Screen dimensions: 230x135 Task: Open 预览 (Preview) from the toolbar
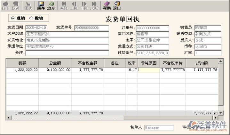15,5
